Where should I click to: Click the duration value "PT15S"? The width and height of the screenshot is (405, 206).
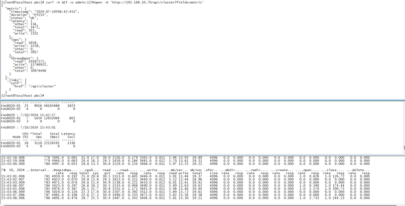[40, 15]
